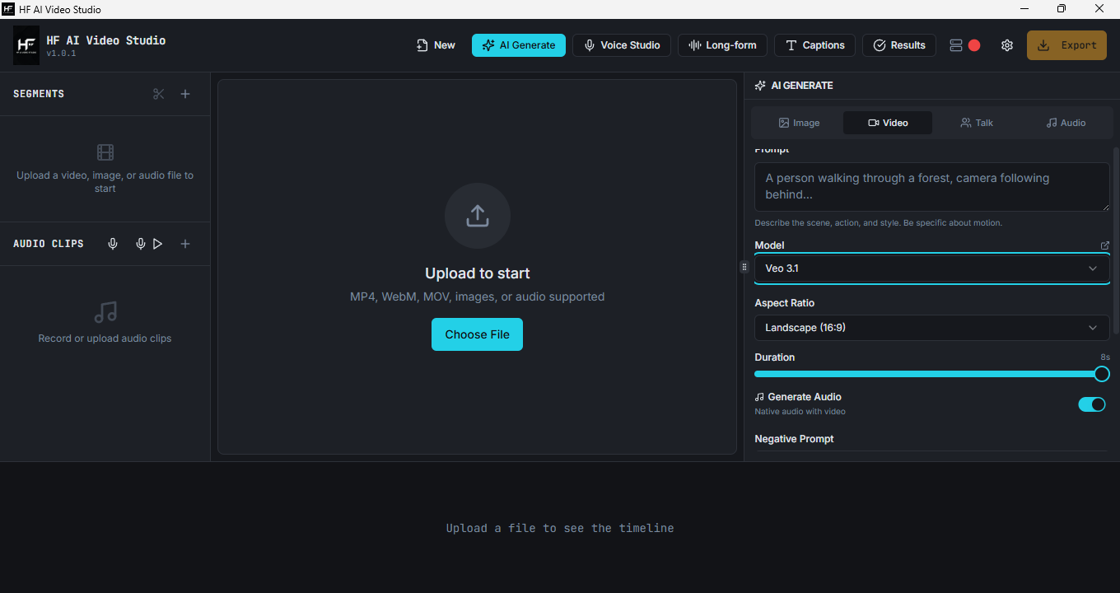Click the New button in toolbar

pyautogui.click(x=436, y=45)
